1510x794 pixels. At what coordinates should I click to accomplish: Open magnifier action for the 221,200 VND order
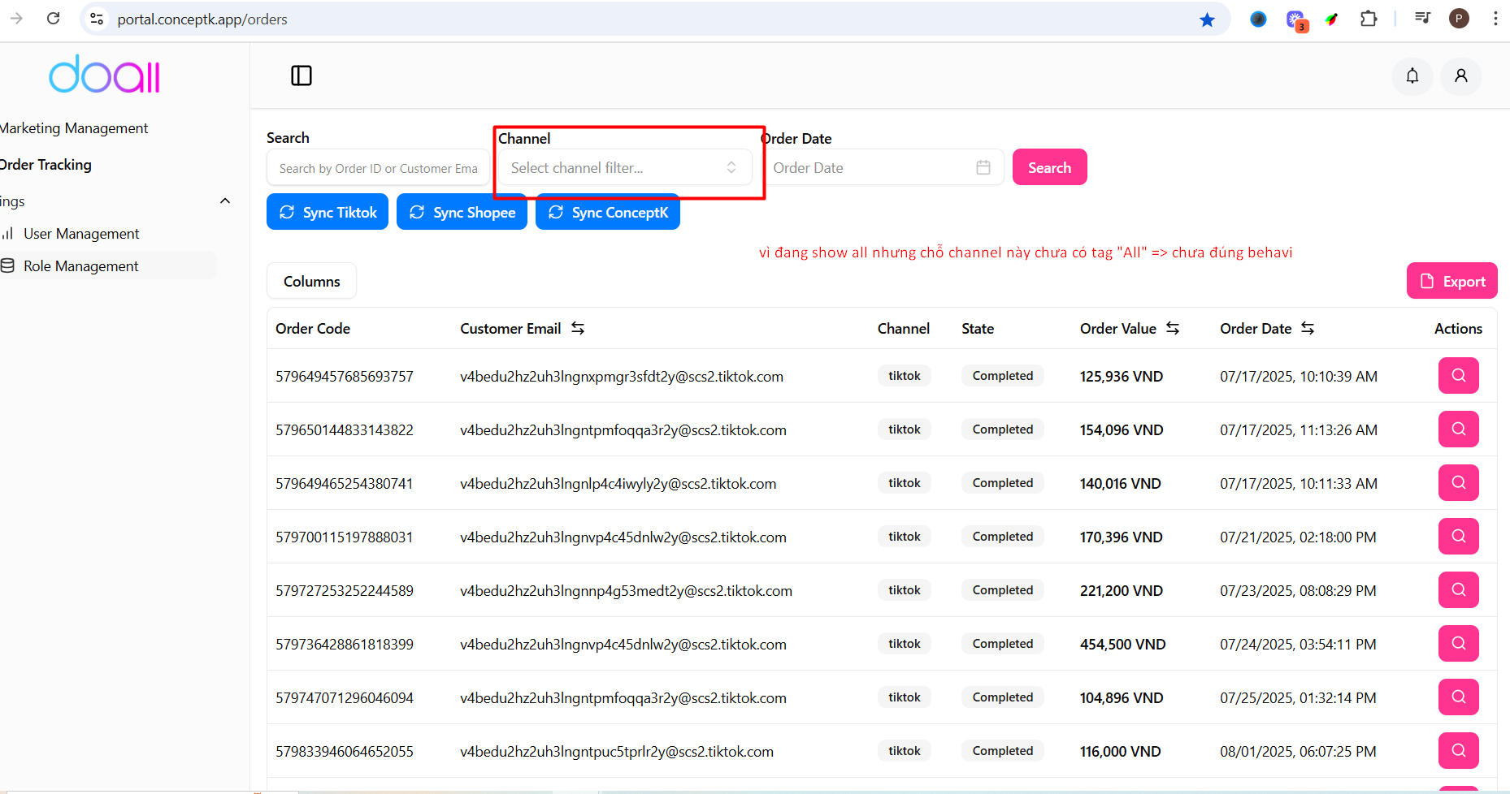pyautogui.click(x=1458, y=590)
